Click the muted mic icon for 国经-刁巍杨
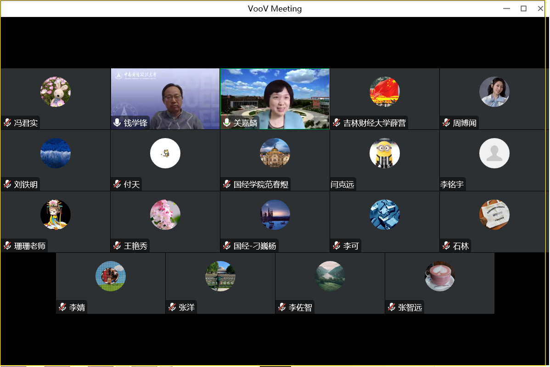This screenshot has width=550, height=367. click(x=227, y=246)
